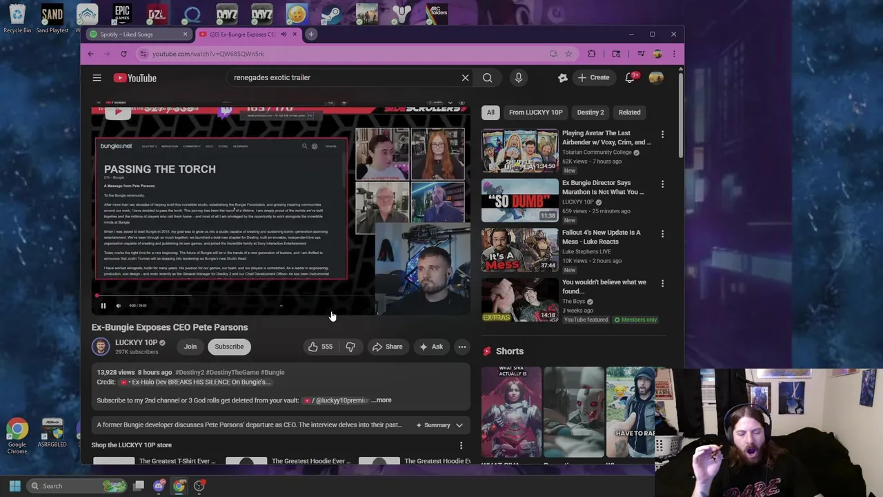Open the SO DUMB Marathon video thumbnail
The image size is (883, 497).
[x=520, y=200]
